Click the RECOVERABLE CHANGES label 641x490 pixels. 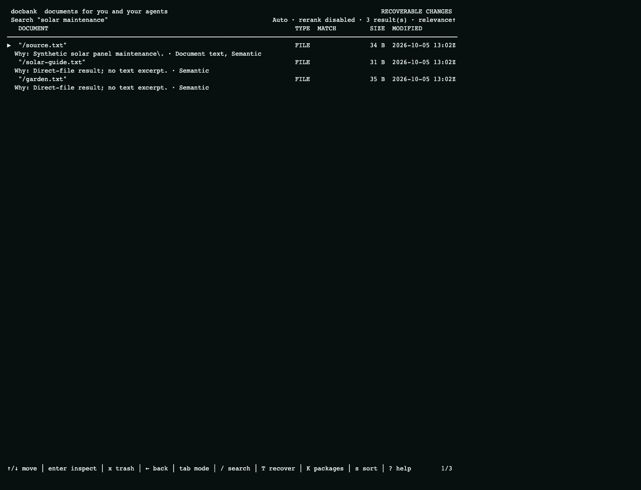click(417, 12)
